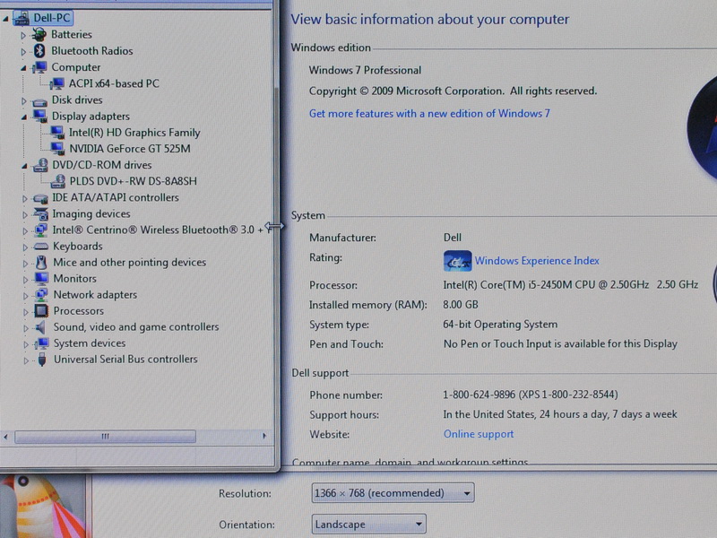Select the PLDS DVD+-RW DS-8A8SH label

click(133, 181)
